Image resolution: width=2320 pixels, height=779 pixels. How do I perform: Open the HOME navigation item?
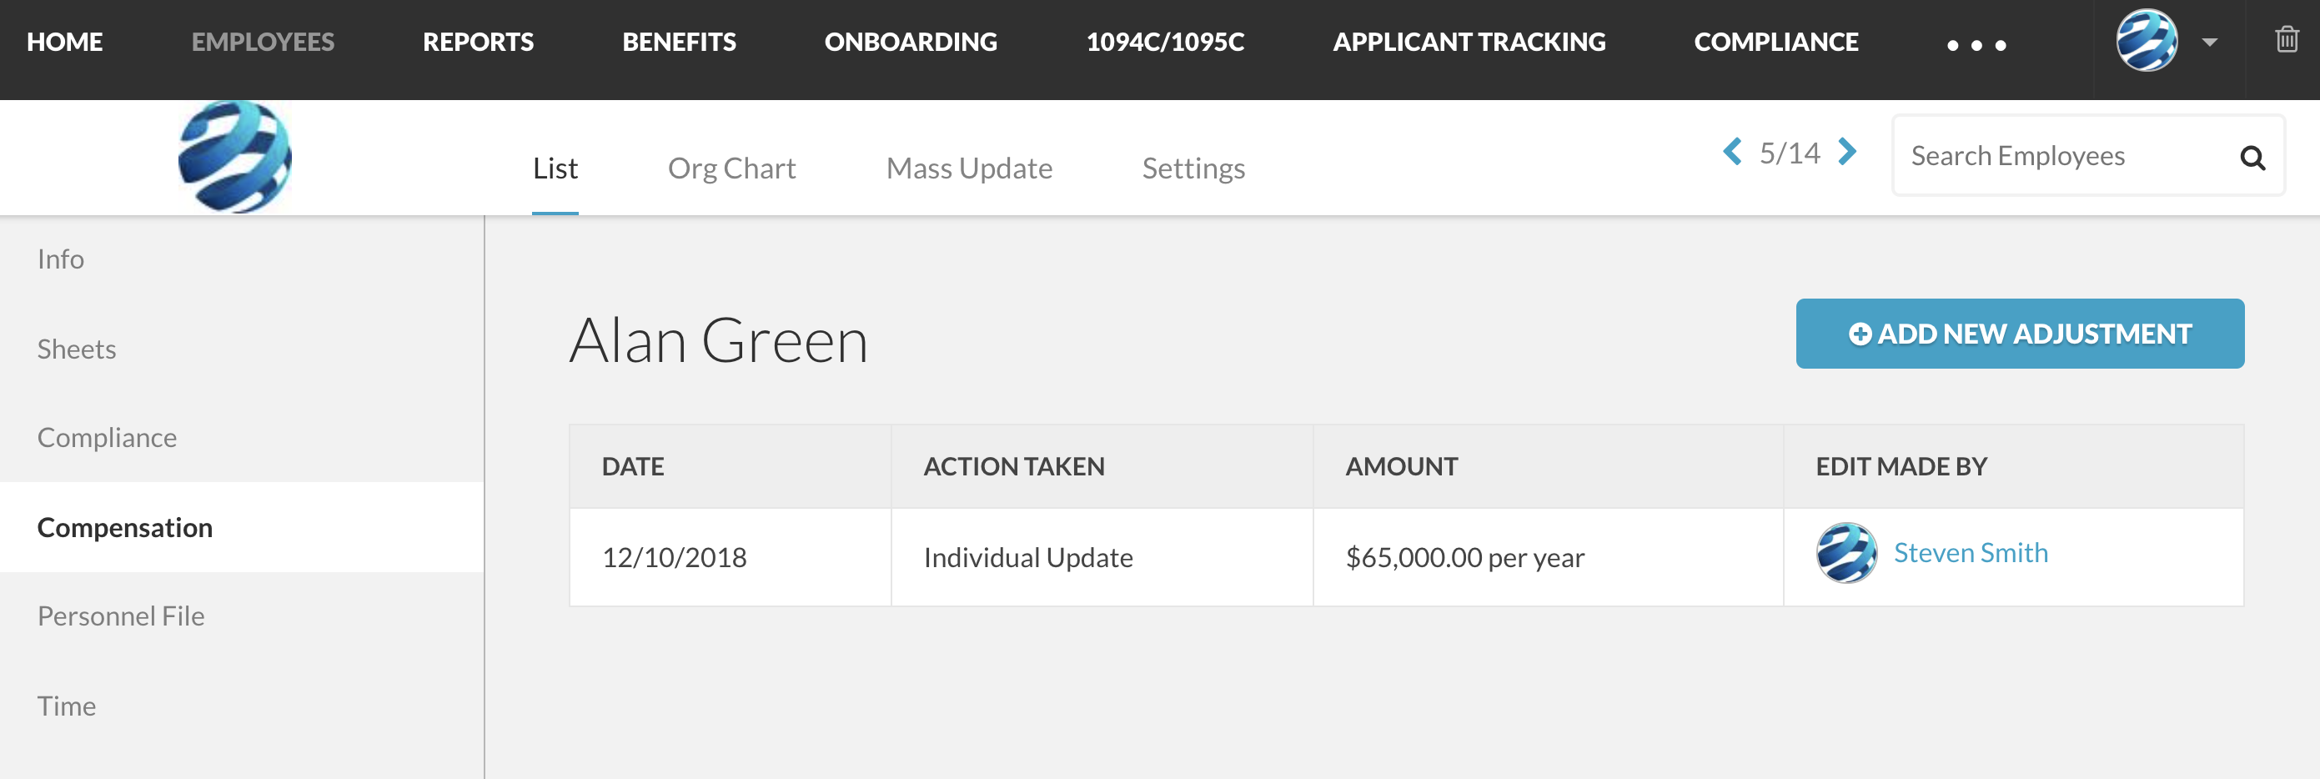[65, 42]
